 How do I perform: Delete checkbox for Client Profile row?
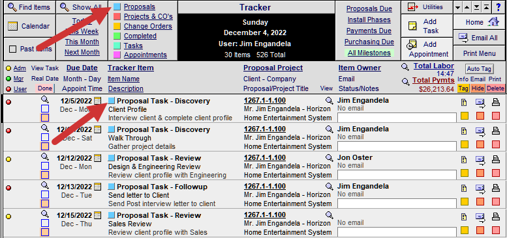496,115
